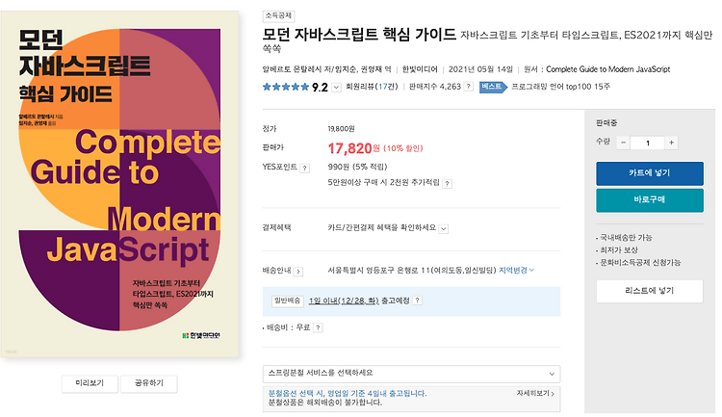Decrease quantity with the minus button
This screenshot has width=722, height=417.
623,143
